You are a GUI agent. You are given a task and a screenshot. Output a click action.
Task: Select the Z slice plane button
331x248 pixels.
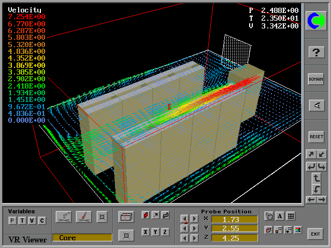(165, 232)
